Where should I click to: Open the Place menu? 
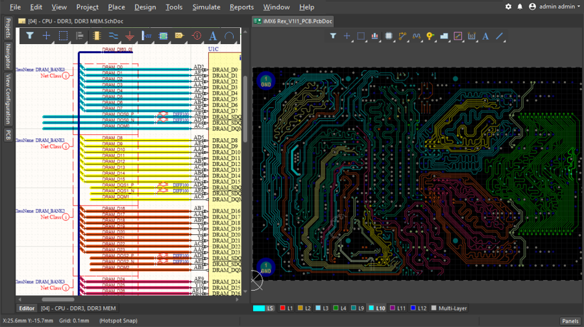117,7
